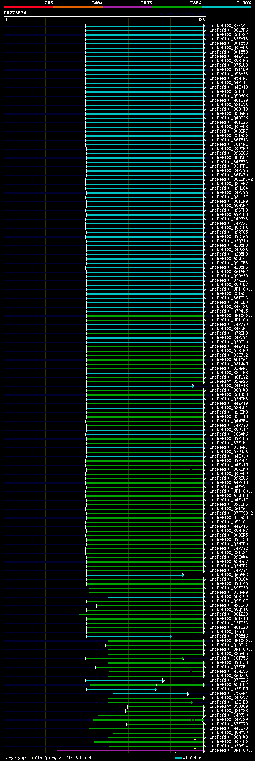Select hit label UniRef100_C6THE4
255x761 pixels.
229,91
